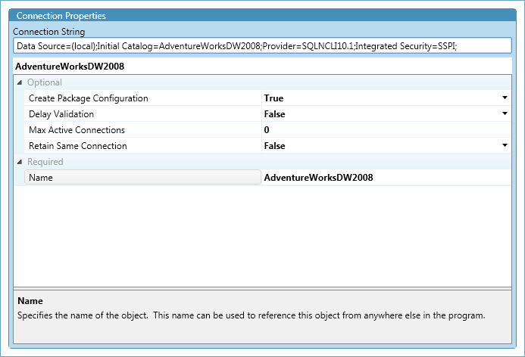Open Retain Same Connection dropdown arrow
Image resolution: width=525 pixels, height=357 pixels.
point(505,145)
